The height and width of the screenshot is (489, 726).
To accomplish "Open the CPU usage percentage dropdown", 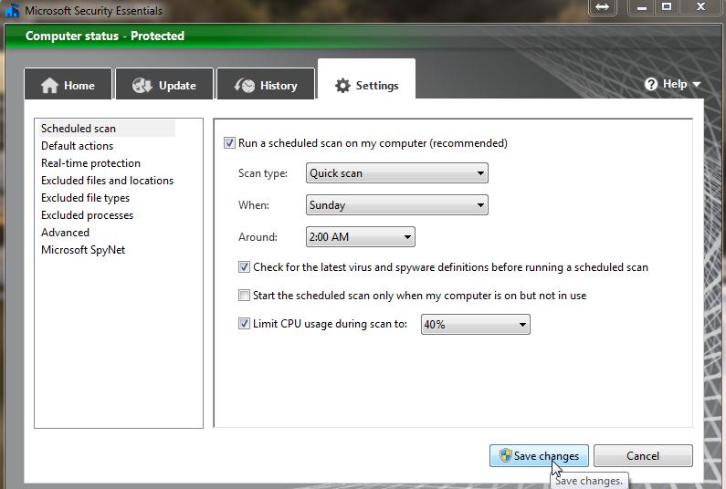I will pyautogui.click(x=475, y=324).
